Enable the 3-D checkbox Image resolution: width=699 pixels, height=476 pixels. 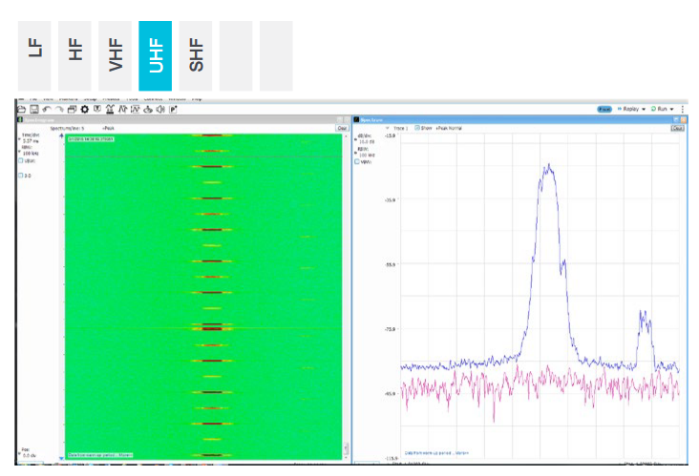coord(21,176)
